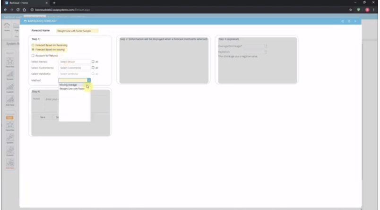Screen dimensions: 380x210
Task: Edit the Forecast Name field
Action: coord(77,31)
